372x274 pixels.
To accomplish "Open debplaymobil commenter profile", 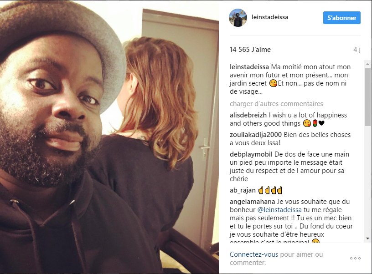I will [x=251, y=154].
